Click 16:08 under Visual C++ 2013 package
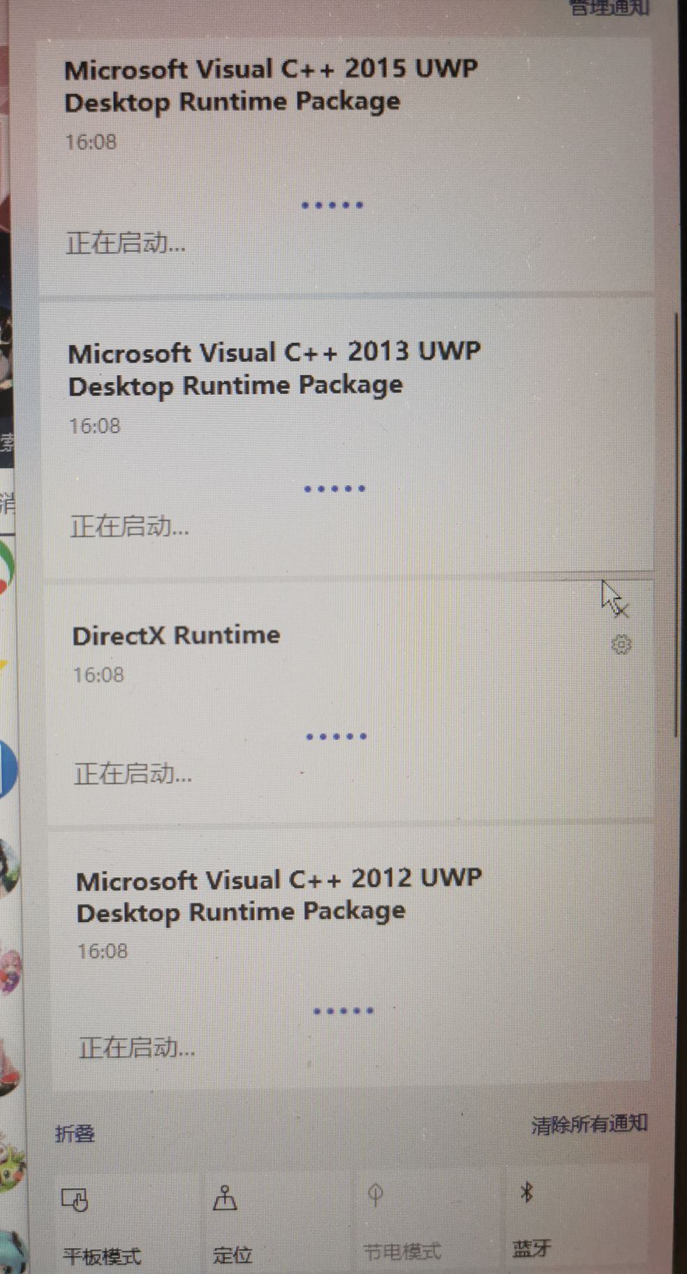The width and height of the screenshot is (687, 1274). click(x=94, y=425)
